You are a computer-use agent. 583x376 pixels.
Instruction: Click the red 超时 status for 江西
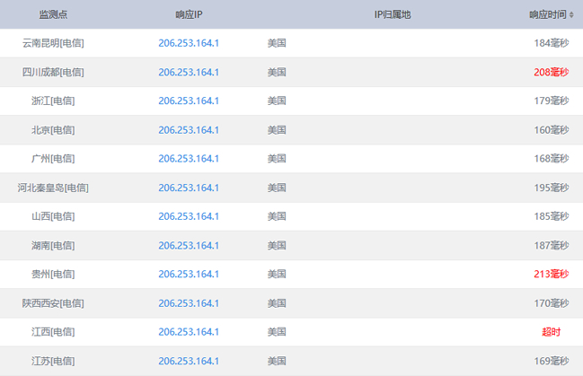click(x=551, y=332)
